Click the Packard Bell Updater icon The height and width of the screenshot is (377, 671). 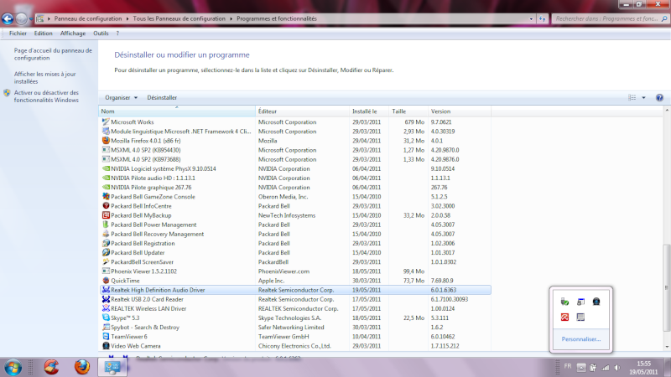point(106,252)
